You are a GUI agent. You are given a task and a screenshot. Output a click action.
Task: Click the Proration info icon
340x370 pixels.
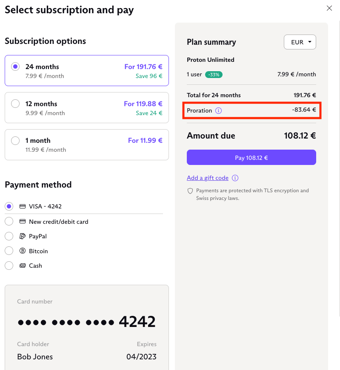click(218, 110)
